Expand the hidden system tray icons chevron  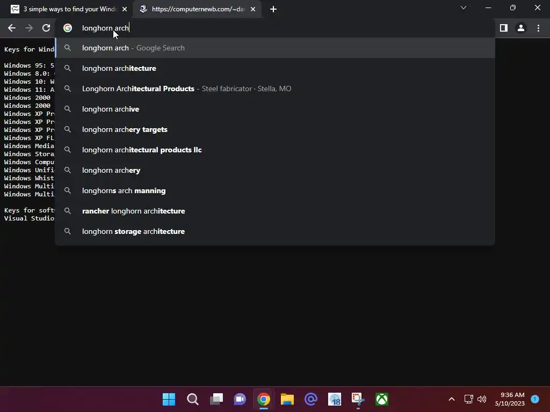452,399
